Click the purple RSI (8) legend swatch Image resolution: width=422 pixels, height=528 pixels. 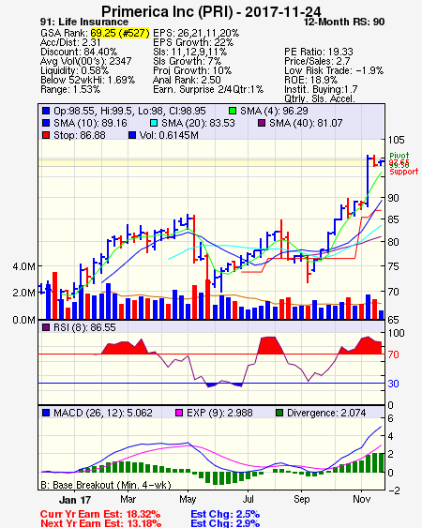click(46, 327)
